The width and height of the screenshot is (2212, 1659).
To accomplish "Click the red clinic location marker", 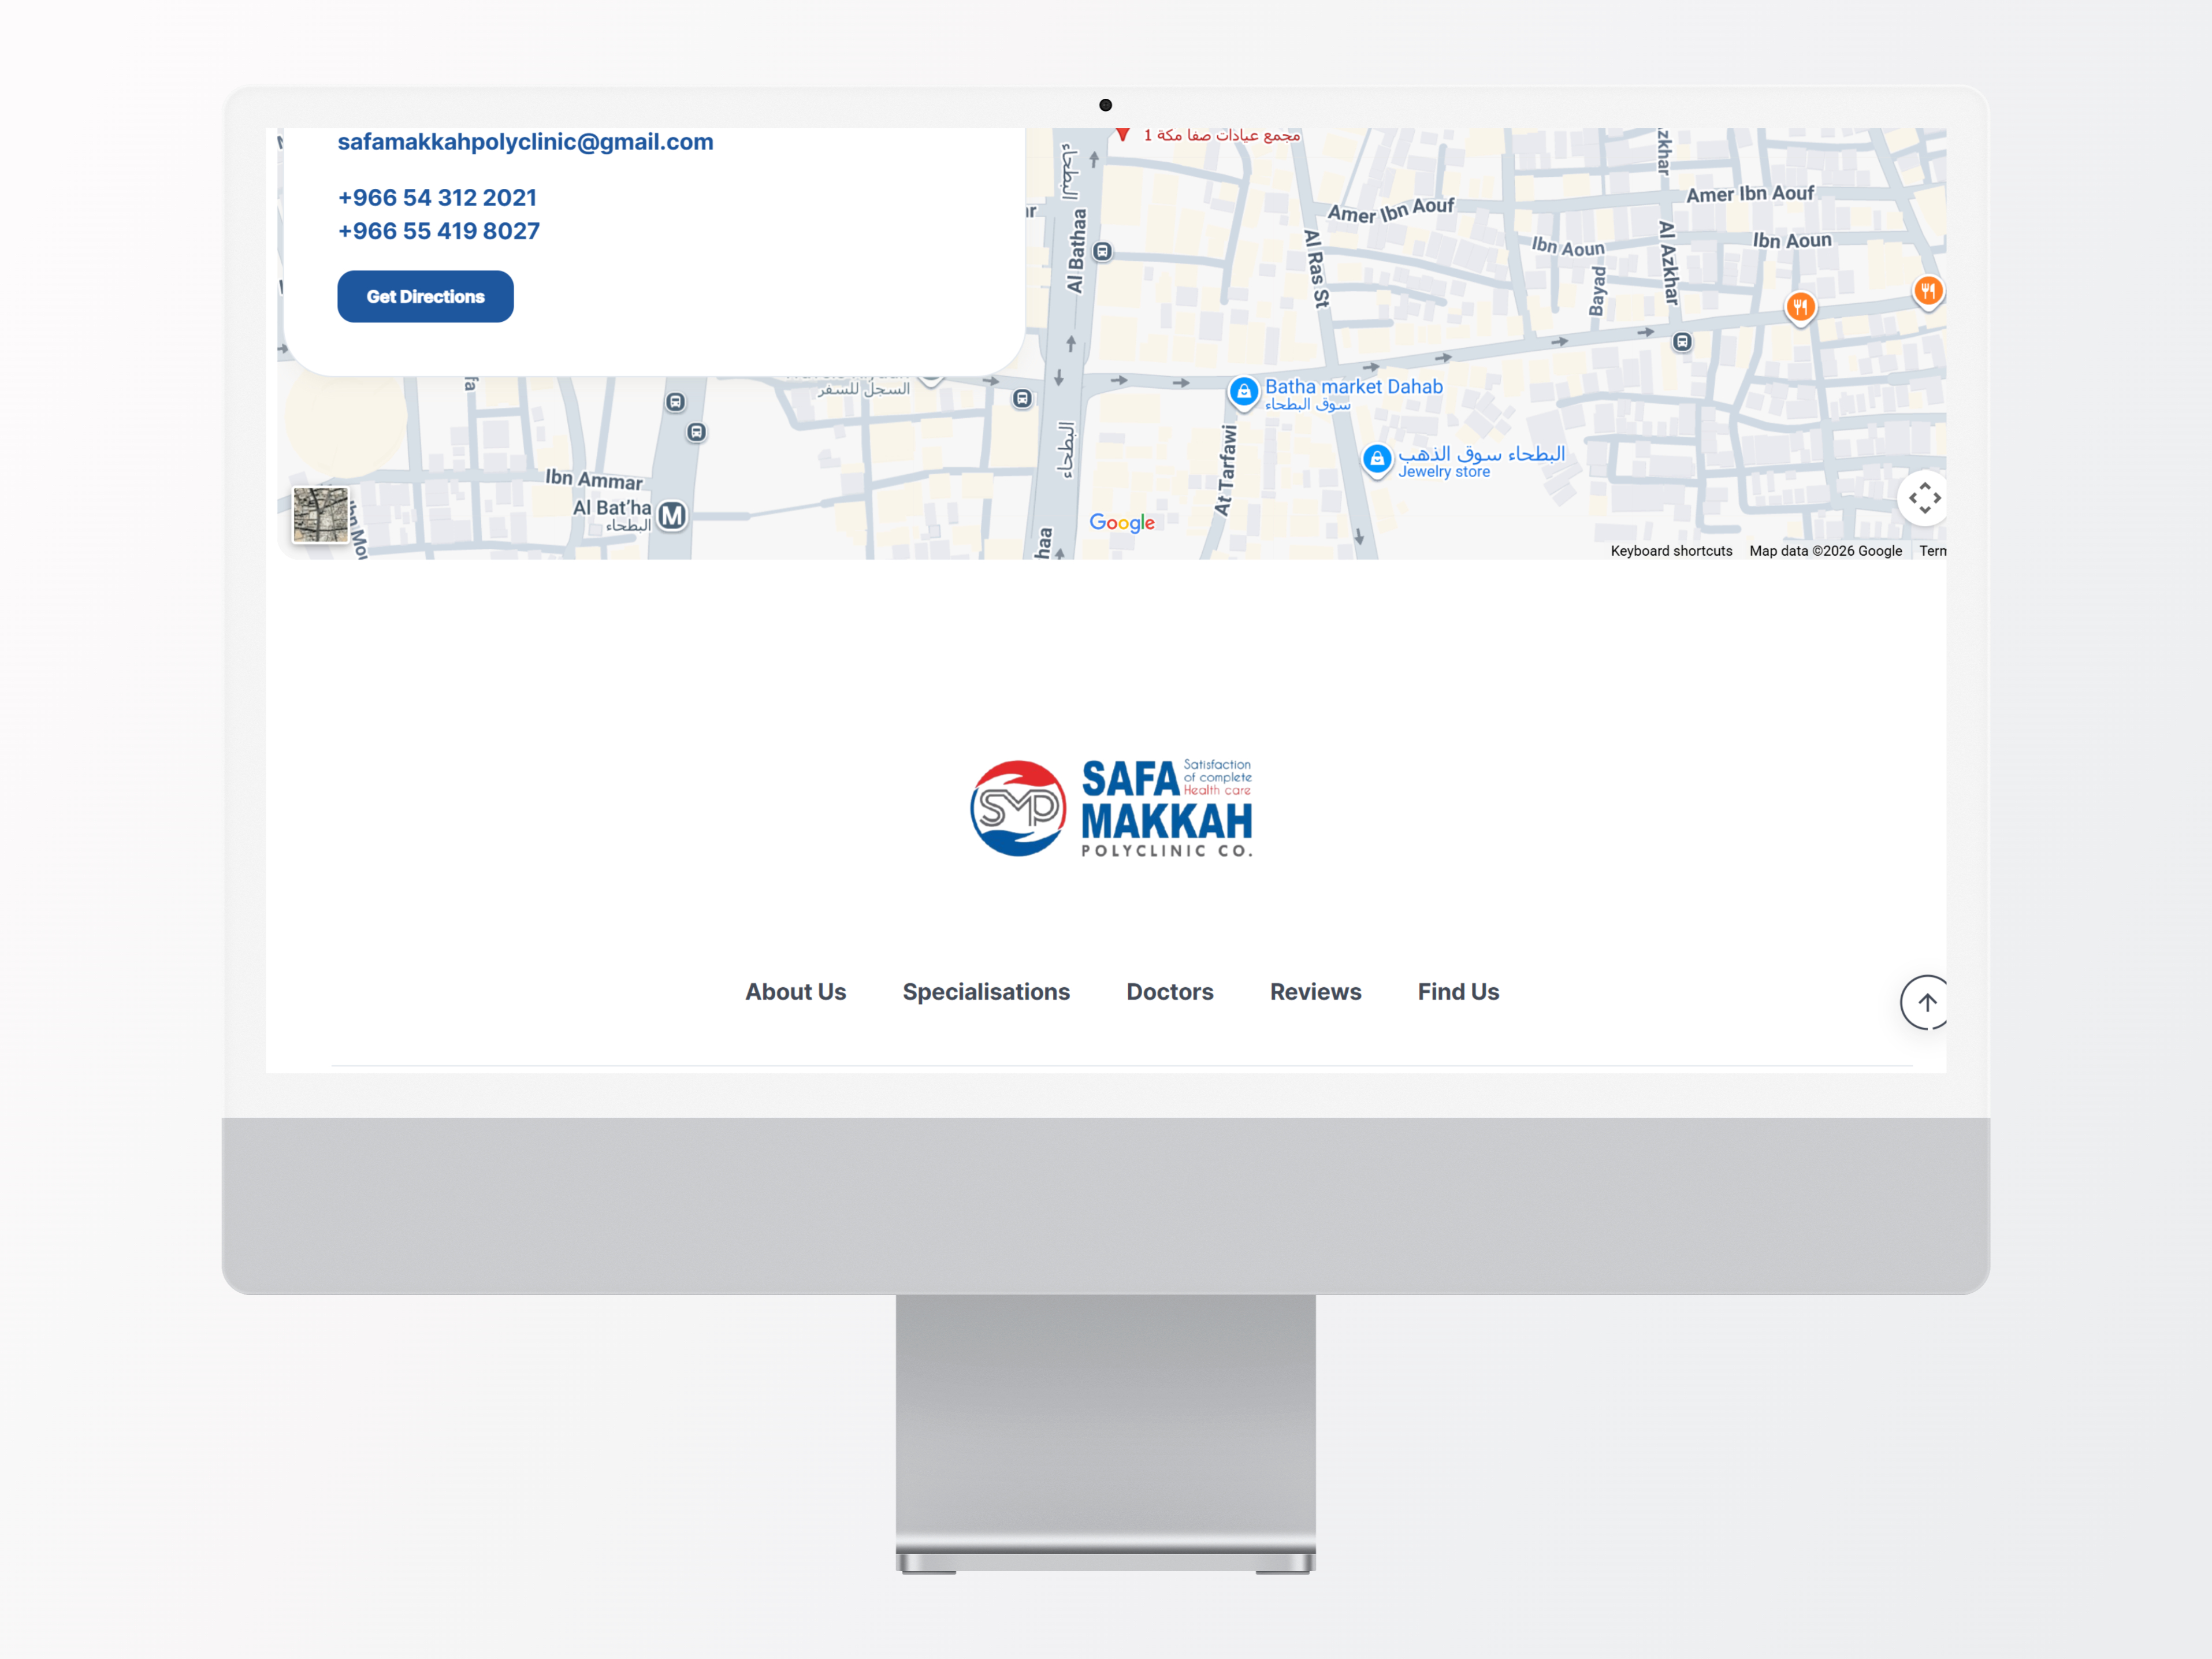I will [x=1123, y=135].
